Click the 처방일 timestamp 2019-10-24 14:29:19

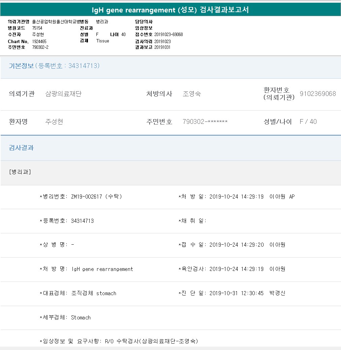237,197
